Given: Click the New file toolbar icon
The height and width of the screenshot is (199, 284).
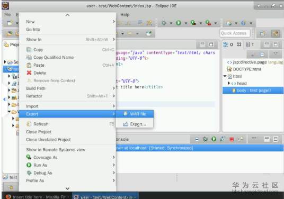Looking at the screenshot, I should pos(10,23).
